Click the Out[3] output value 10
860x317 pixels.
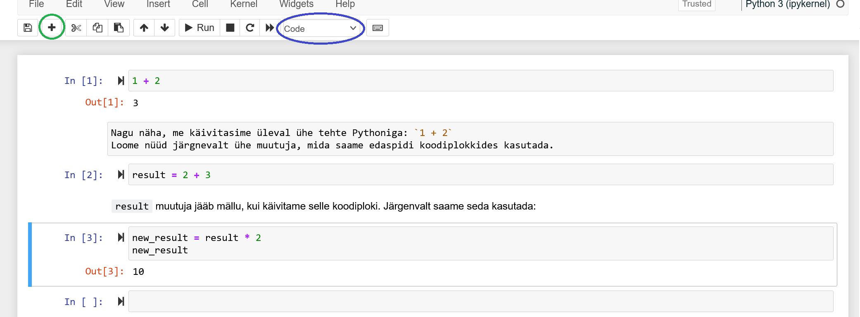coord(138,272)
